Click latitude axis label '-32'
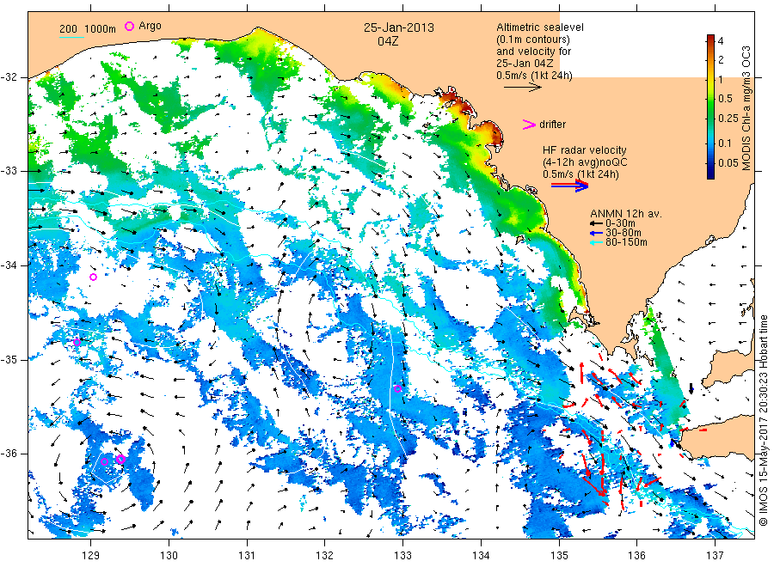Image resolution: width=774 pixels, height=567 pixels. (10, 77)
